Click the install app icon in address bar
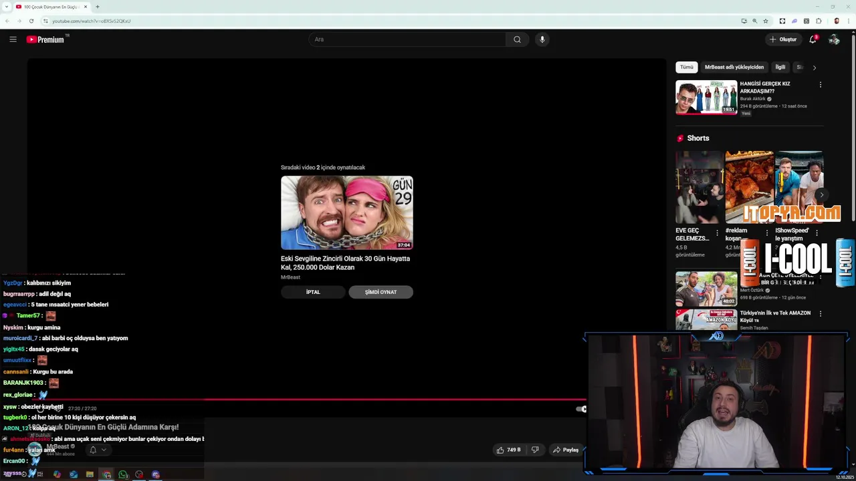The image size is (856, 481). [x=744, y=21]
